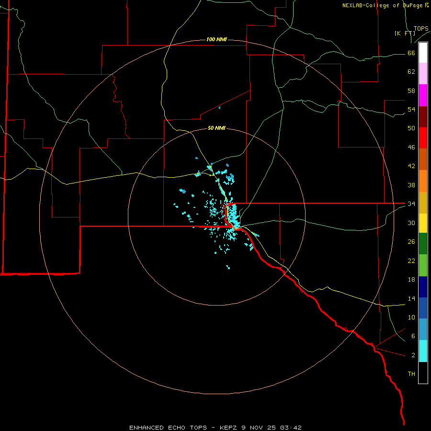This screenshot has width=431, height=431.
Task: Pick the magenta color band in legend
Action: [x=423, y=95]
